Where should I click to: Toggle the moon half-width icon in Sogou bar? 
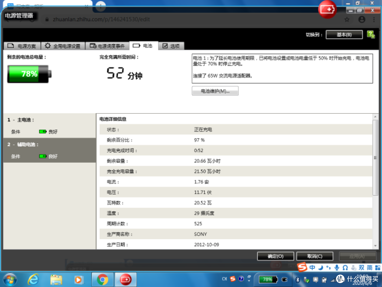(320, 268)
